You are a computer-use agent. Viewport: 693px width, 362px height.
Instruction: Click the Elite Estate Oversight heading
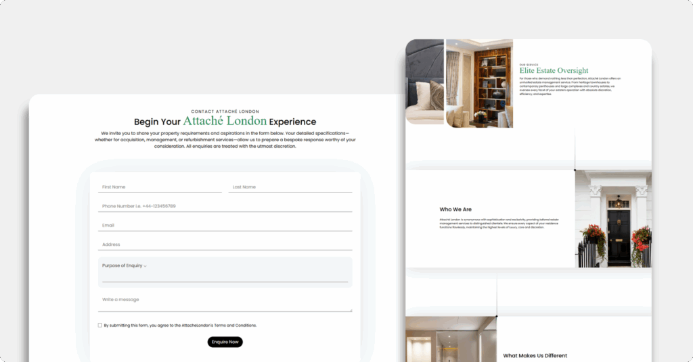coord(554,70)
